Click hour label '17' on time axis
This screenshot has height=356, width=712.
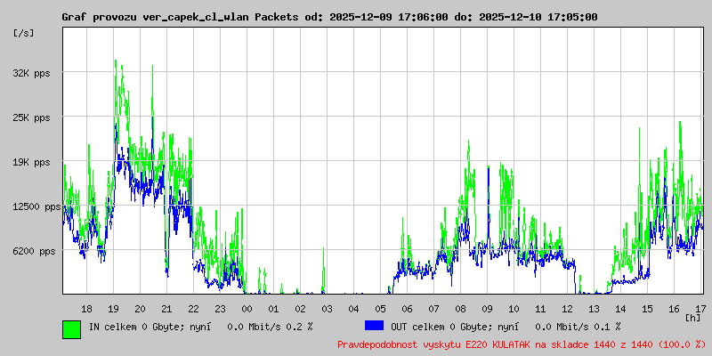coord(700,310)
